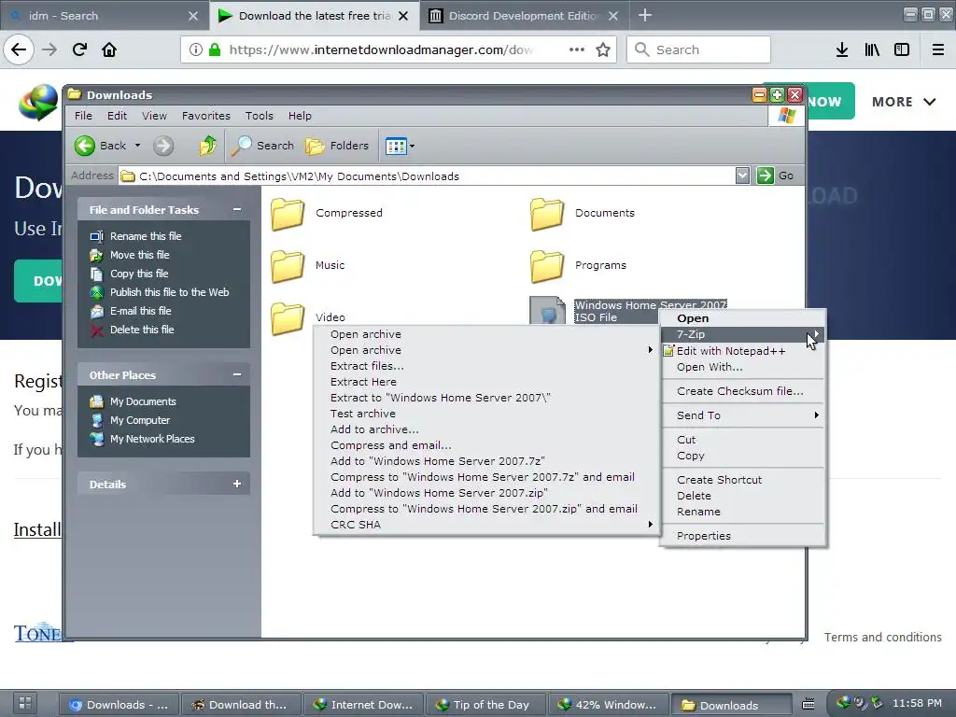Collapse File and Folder Tasks panel
The image size is (956, 717).
236,210
